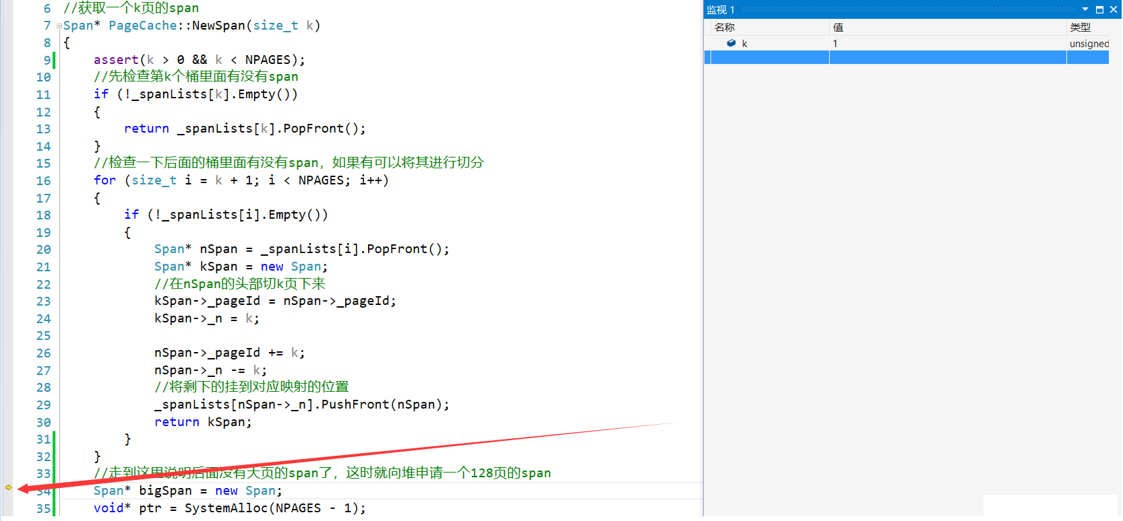Click the for loop keyword on line 16
Image resolution: width=1123 pixels, height=521 pixels.
pos(104,180)
